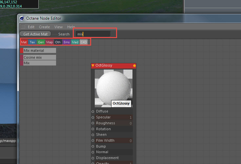Click the color tag beside Cosine mix
Viewport: 241px width, 164px height.
tap(22, 57)
